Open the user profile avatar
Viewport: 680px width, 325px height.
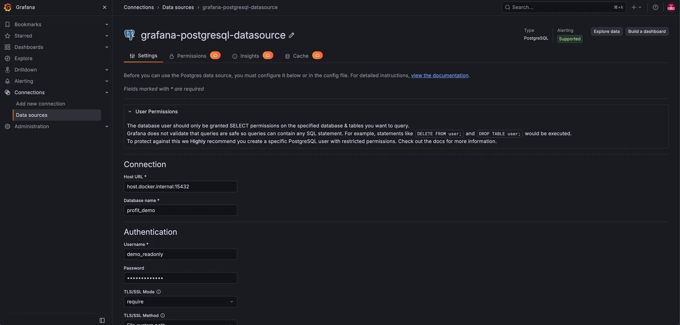[671, 7]
